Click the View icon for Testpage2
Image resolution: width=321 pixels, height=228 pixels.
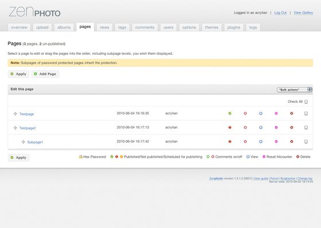[261, 127]
